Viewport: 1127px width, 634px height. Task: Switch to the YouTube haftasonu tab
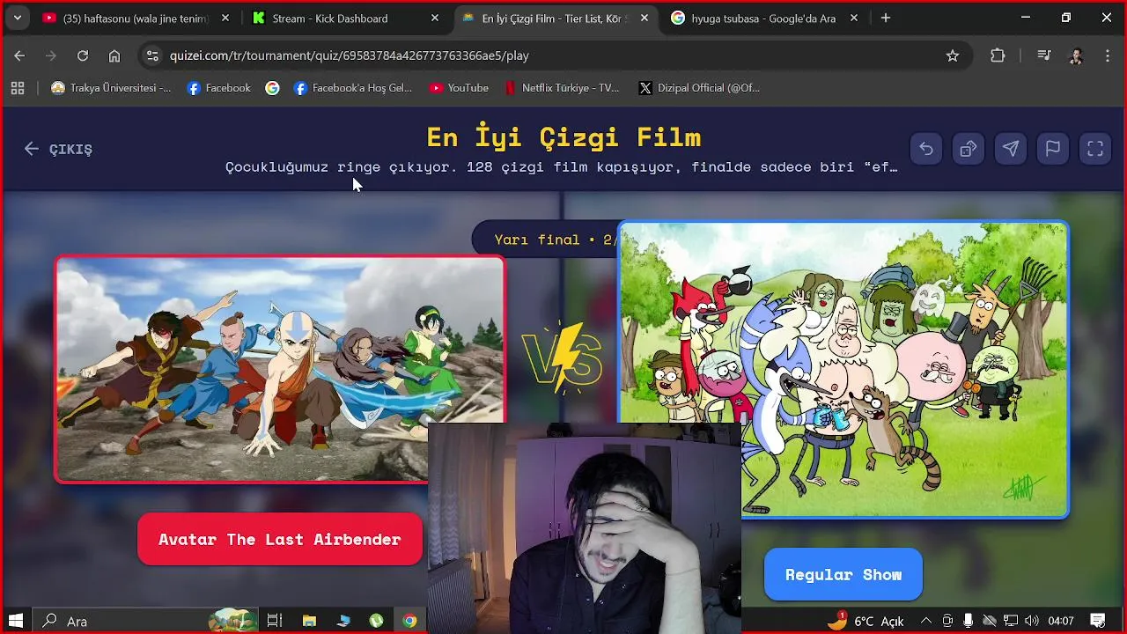click(136, 18)
